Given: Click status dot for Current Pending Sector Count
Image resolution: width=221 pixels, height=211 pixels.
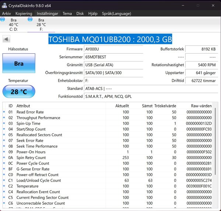Looking at the screenshot, I should click(x=4, y=197).
